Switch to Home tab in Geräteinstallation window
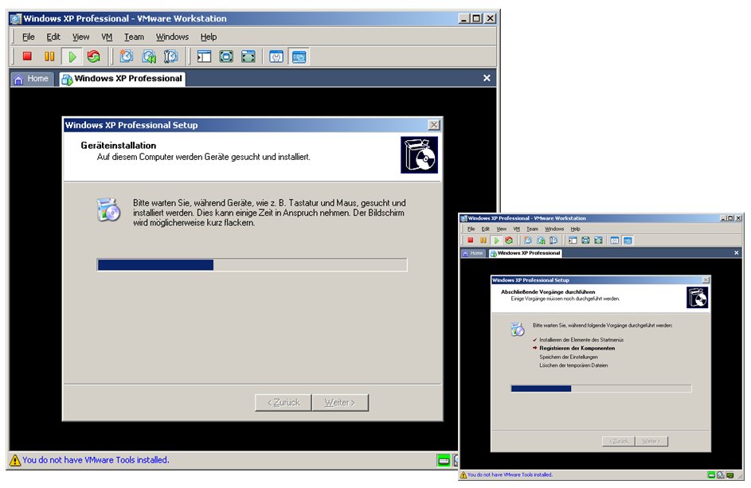 click(32, 79)
